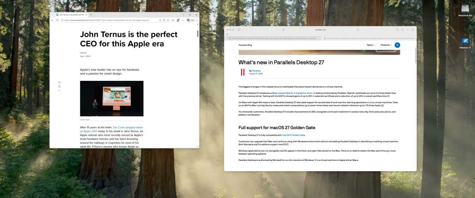Open favorites list icon in browser toolbar
The width and height of the screenshot is (475, 198).
(173, 20)
